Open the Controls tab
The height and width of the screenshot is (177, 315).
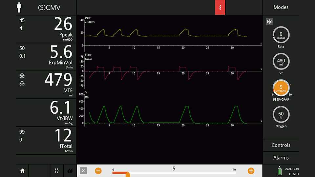point(281,145)
